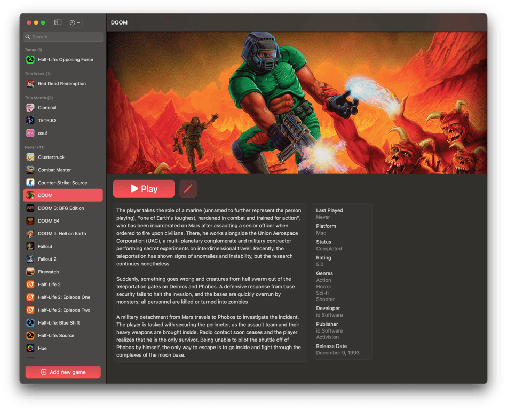
Task: Click the Never (41) section header
Action: pos(35,147)
